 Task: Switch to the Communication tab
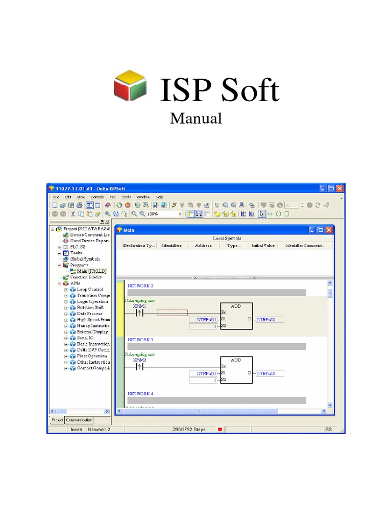(79, 420)
